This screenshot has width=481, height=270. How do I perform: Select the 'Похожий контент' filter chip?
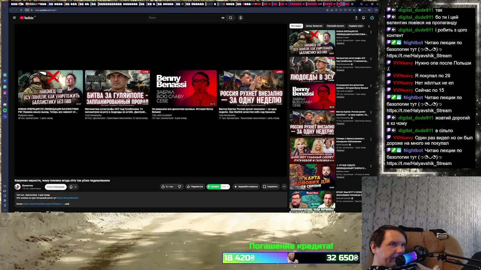336,26
